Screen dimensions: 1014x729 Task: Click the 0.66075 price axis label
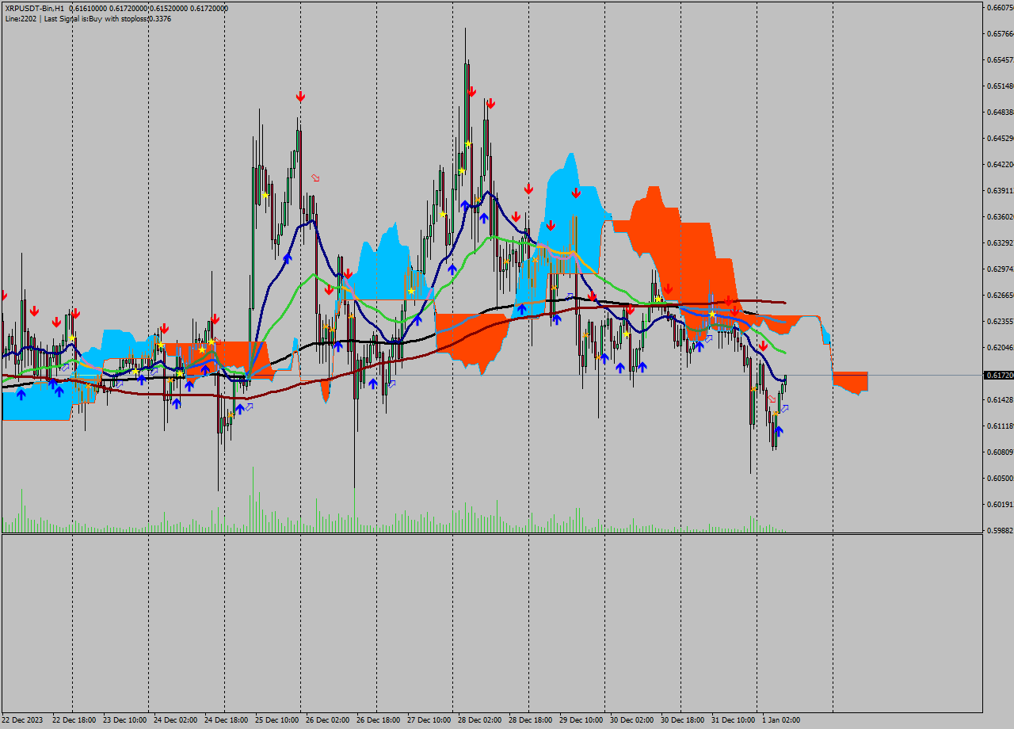pos(1000,8)
